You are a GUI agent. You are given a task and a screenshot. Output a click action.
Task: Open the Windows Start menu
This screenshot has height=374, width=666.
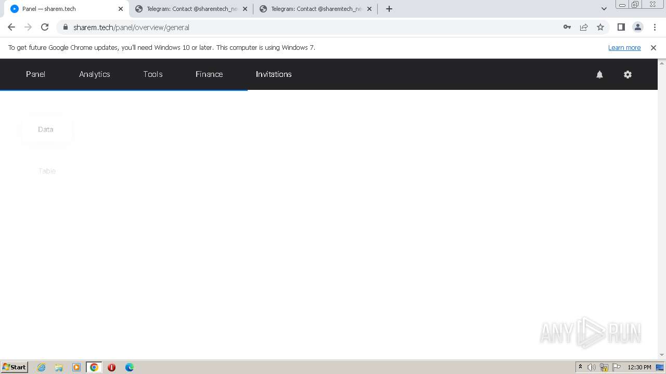(15, 367)
